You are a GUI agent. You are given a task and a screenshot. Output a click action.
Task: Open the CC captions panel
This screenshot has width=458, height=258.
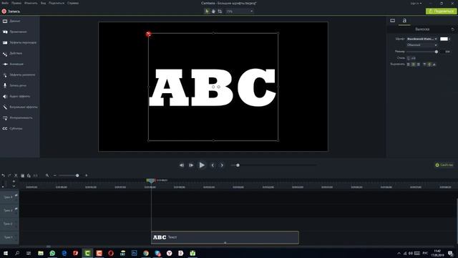[12, 128]
